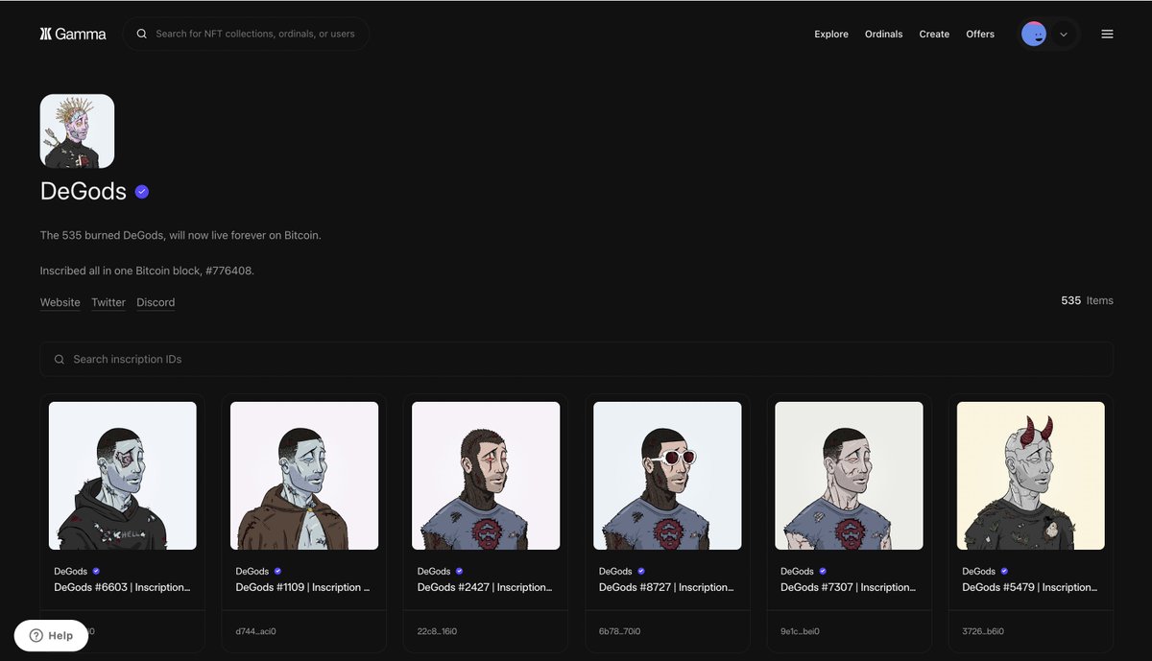Open DeGods #5479 thumbnail image
The width and height of the screenshot is (1152, 661).
[1030, 476]
